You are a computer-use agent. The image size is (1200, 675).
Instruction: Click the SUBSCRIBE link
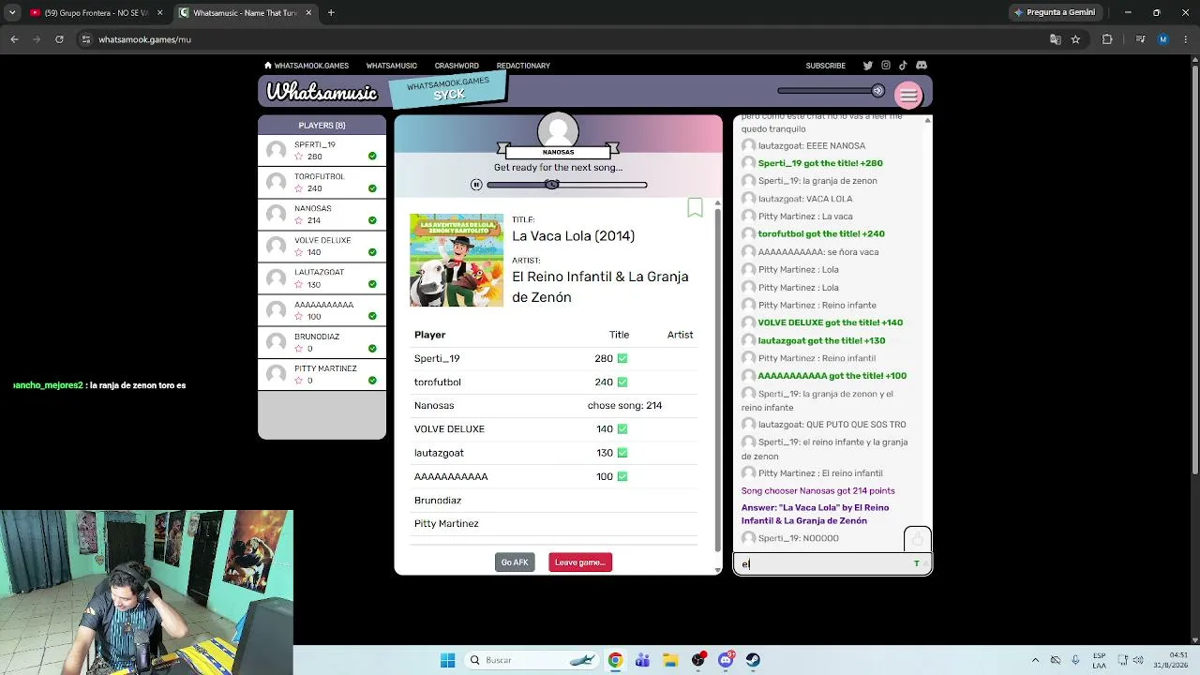tap(826, 66)
